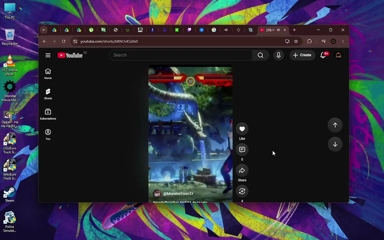Image resolution: width=384 pixels, height=240 pixels.
Task: Share the current short
Action: 242,170
